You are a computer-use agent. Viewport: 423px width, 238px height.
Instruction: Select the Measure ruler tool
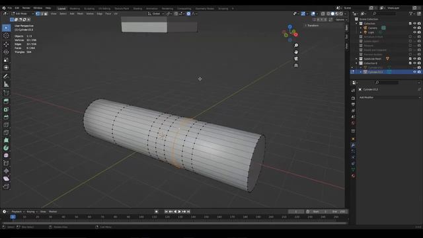[x=6, y=84]
